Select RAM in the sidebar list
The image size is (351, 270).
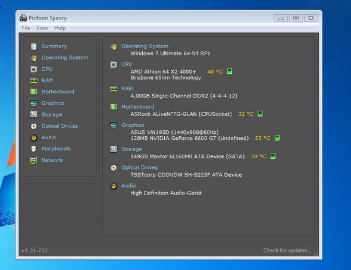[x=47, y=80]
